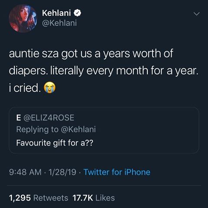The image size is (208, 208).
Task: Click the 'E' display name in quote
Action: coord(19,117)
